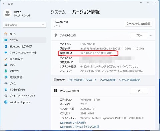Click the install date 2024/09/13 value
The height and width of the screenshot is (131, 160).
(87, 109)
